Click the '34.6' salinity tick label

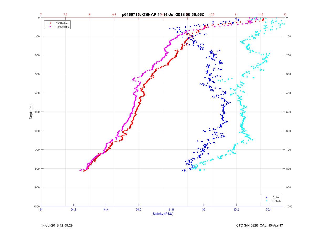pos(139,209)
